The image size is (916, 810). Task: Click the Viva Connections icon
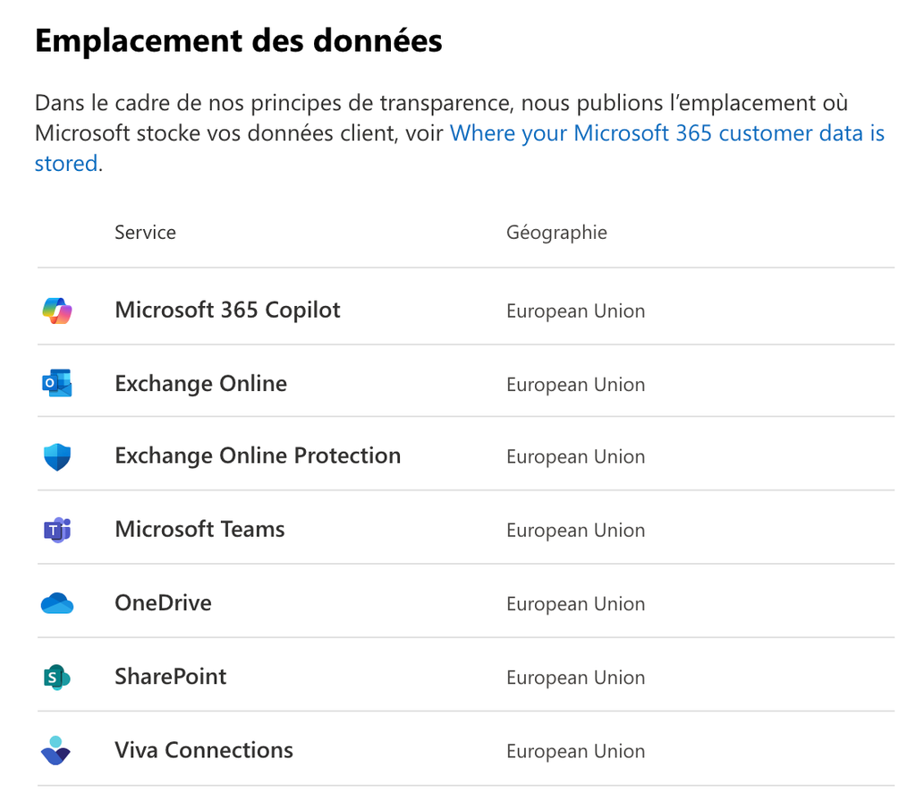click(x=56, y=751)
